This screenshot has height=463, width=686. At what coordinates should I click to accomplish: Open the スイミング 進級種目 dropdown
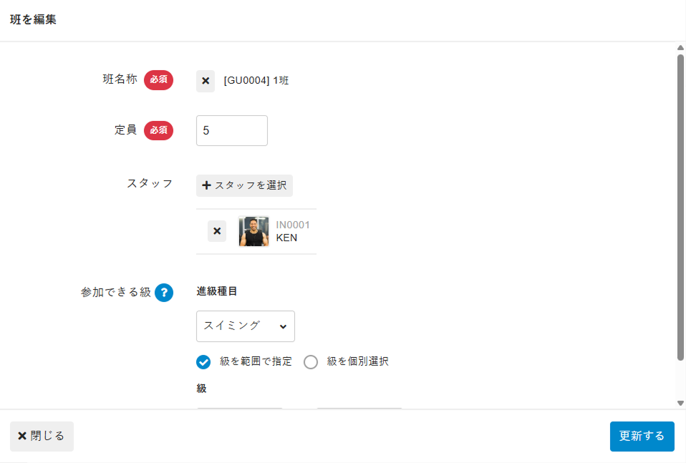tap(245, 326)
